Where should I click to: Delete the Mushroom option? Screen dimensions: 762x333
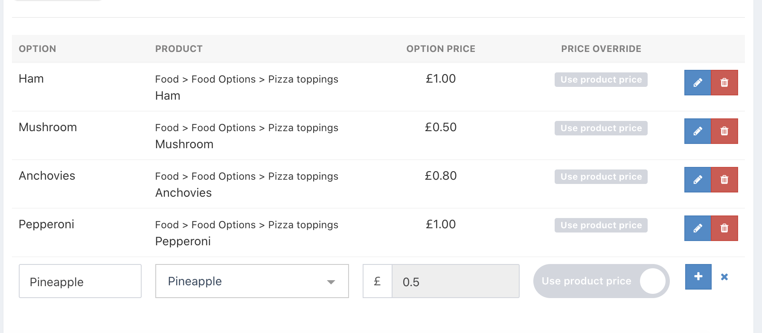[724, 131]
